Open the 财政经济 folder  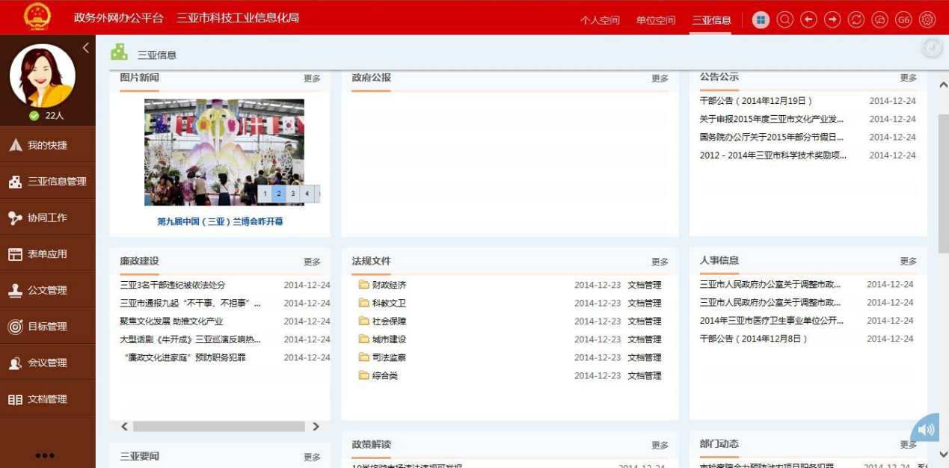[389, 285]
